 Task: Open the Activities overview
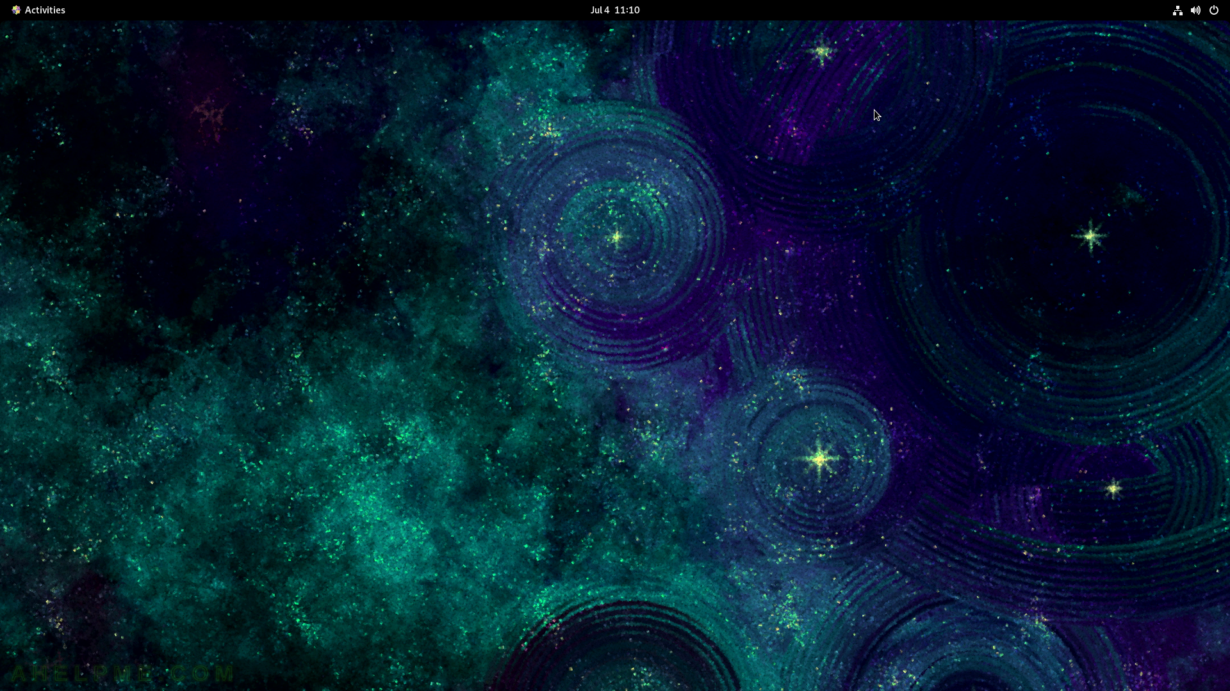point(45,10)
